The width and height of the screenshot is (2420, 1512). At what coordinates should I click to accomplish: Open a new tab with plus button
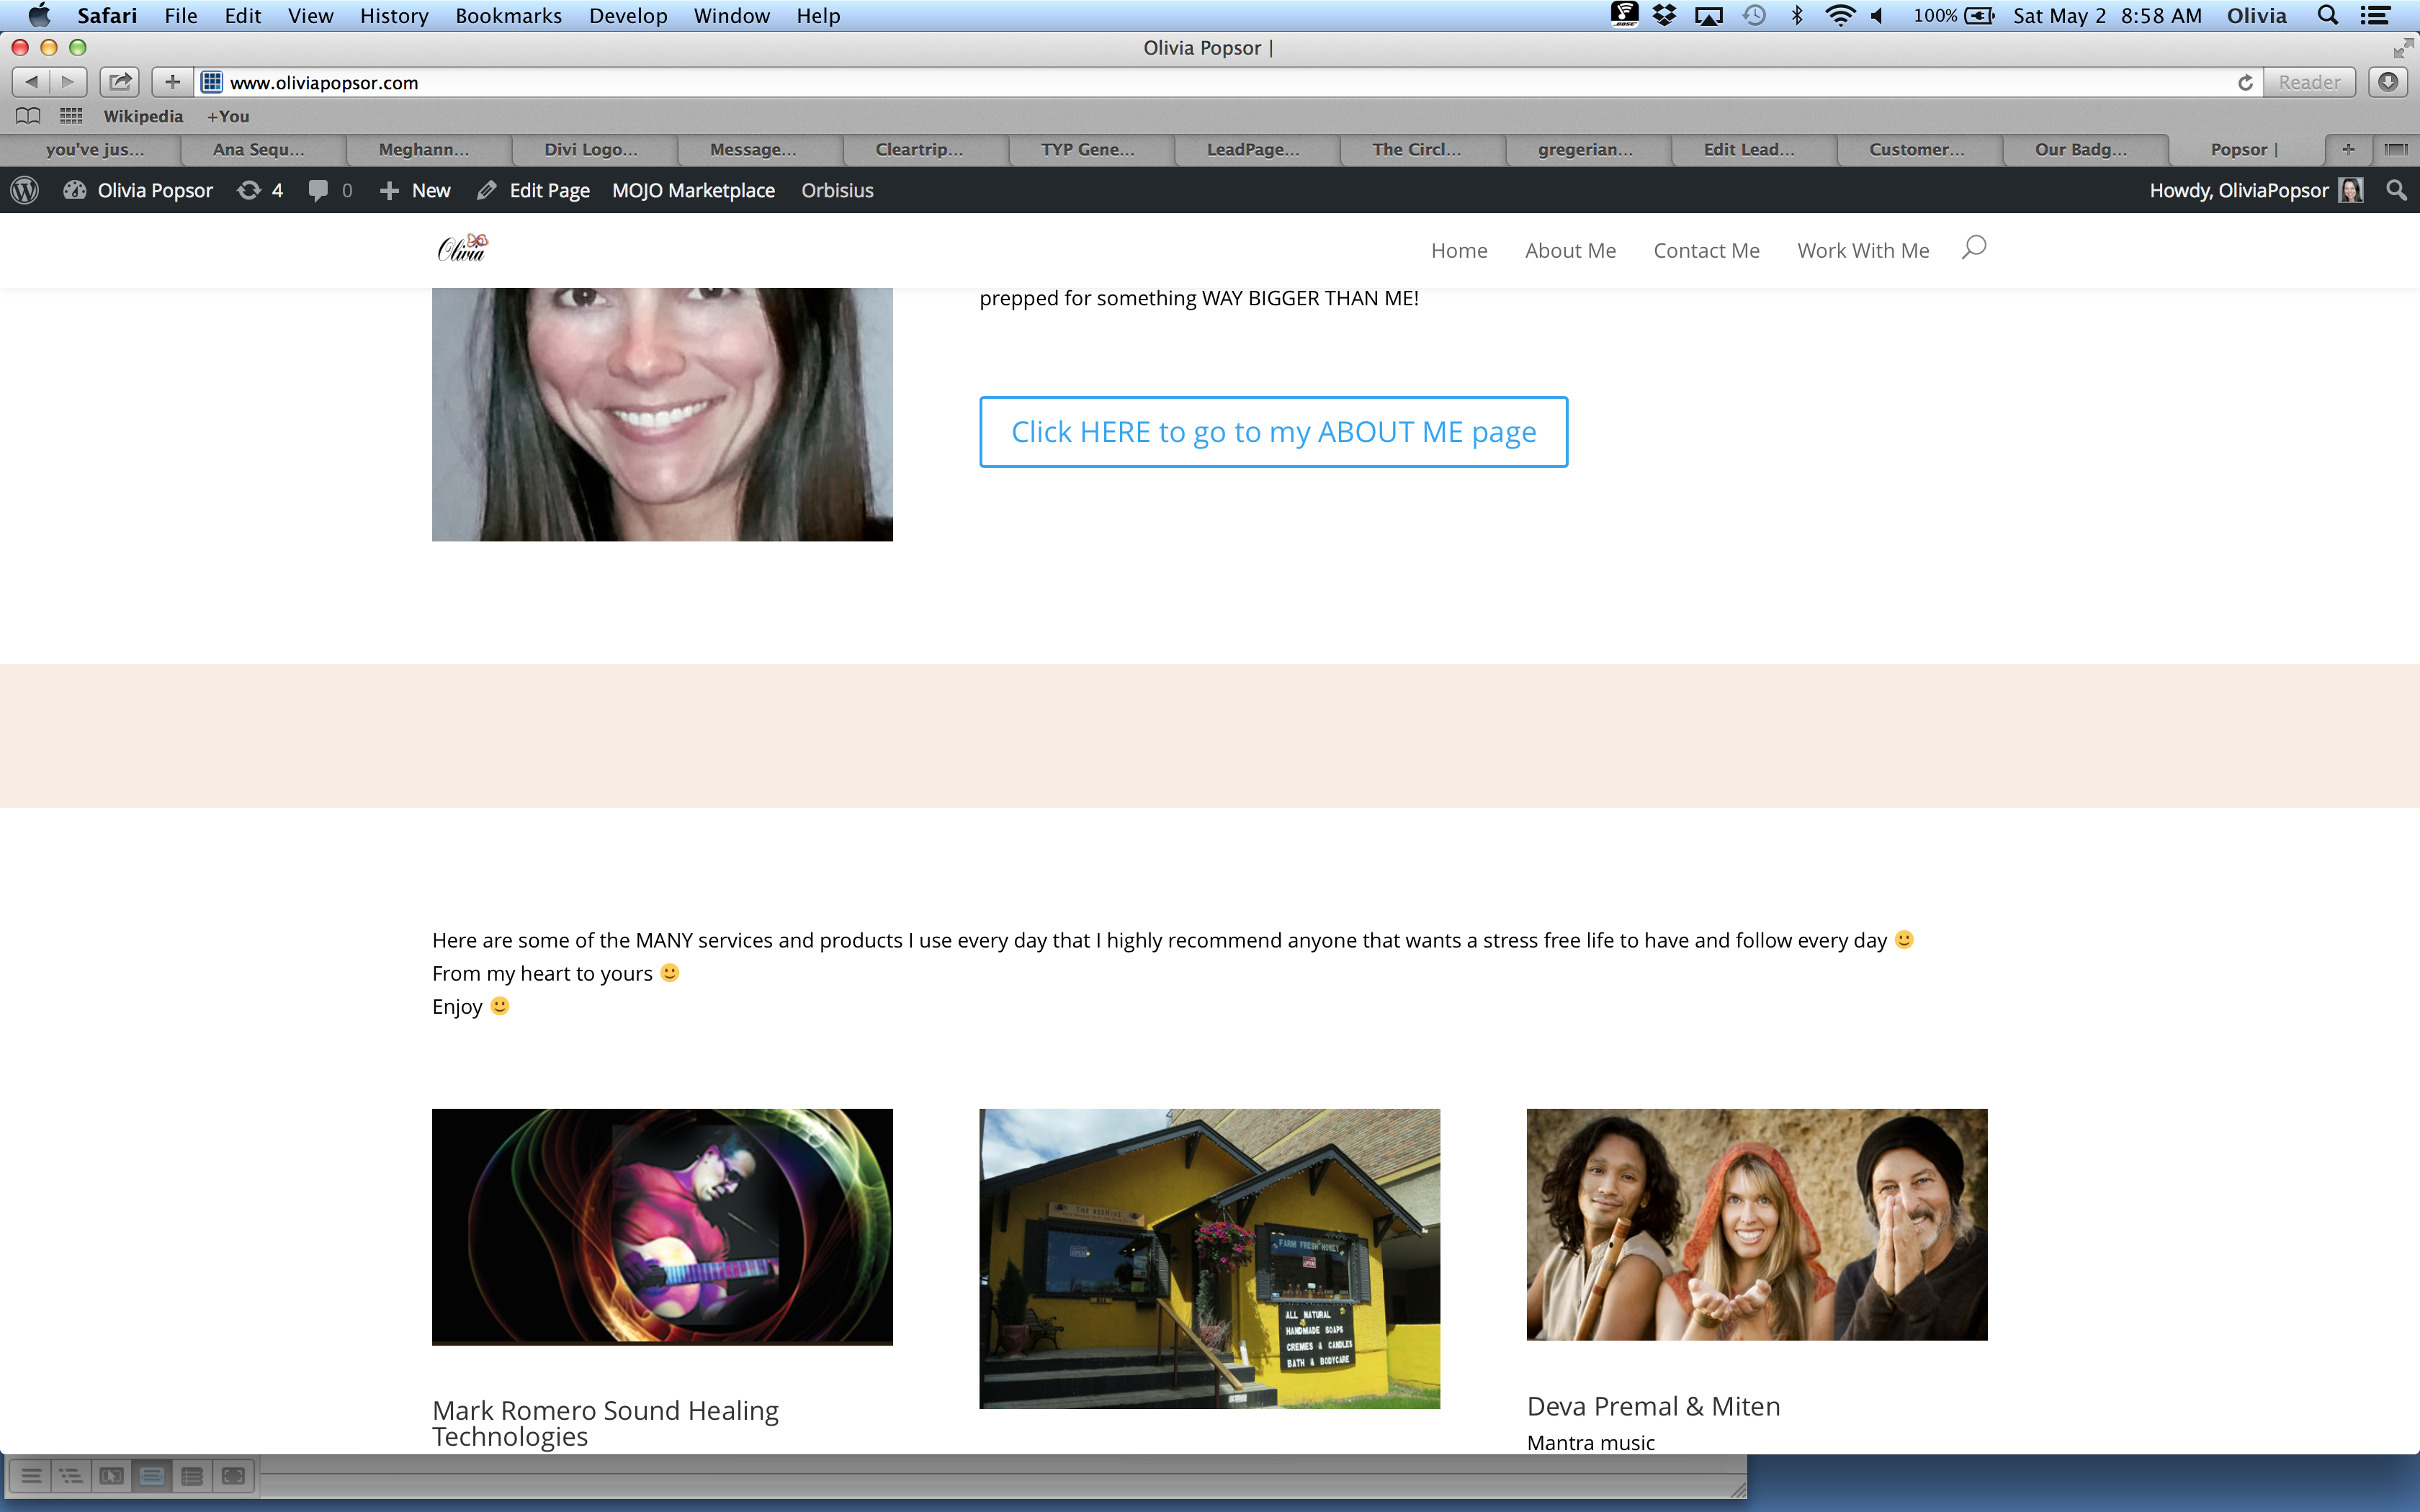(x=2348, y=149)
